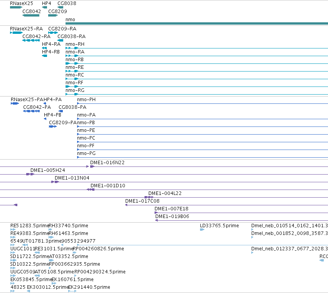Click the CG8038-PA protein glyph

pos(61,111)
